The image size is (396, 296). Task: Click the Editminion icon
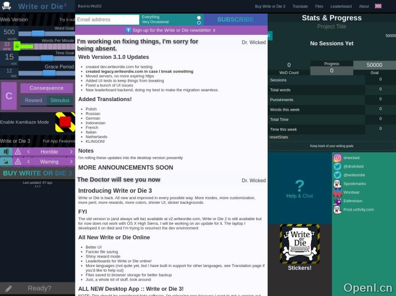pos(337,201)
